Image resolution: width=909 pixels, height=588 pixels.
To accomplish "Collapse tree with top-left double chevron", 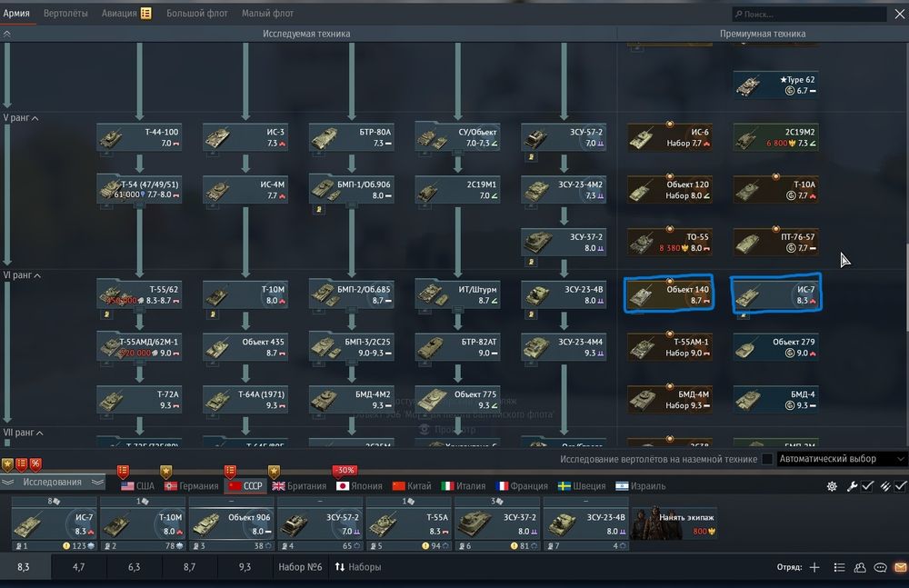I will pyautogui.click(x=7, y=34).
